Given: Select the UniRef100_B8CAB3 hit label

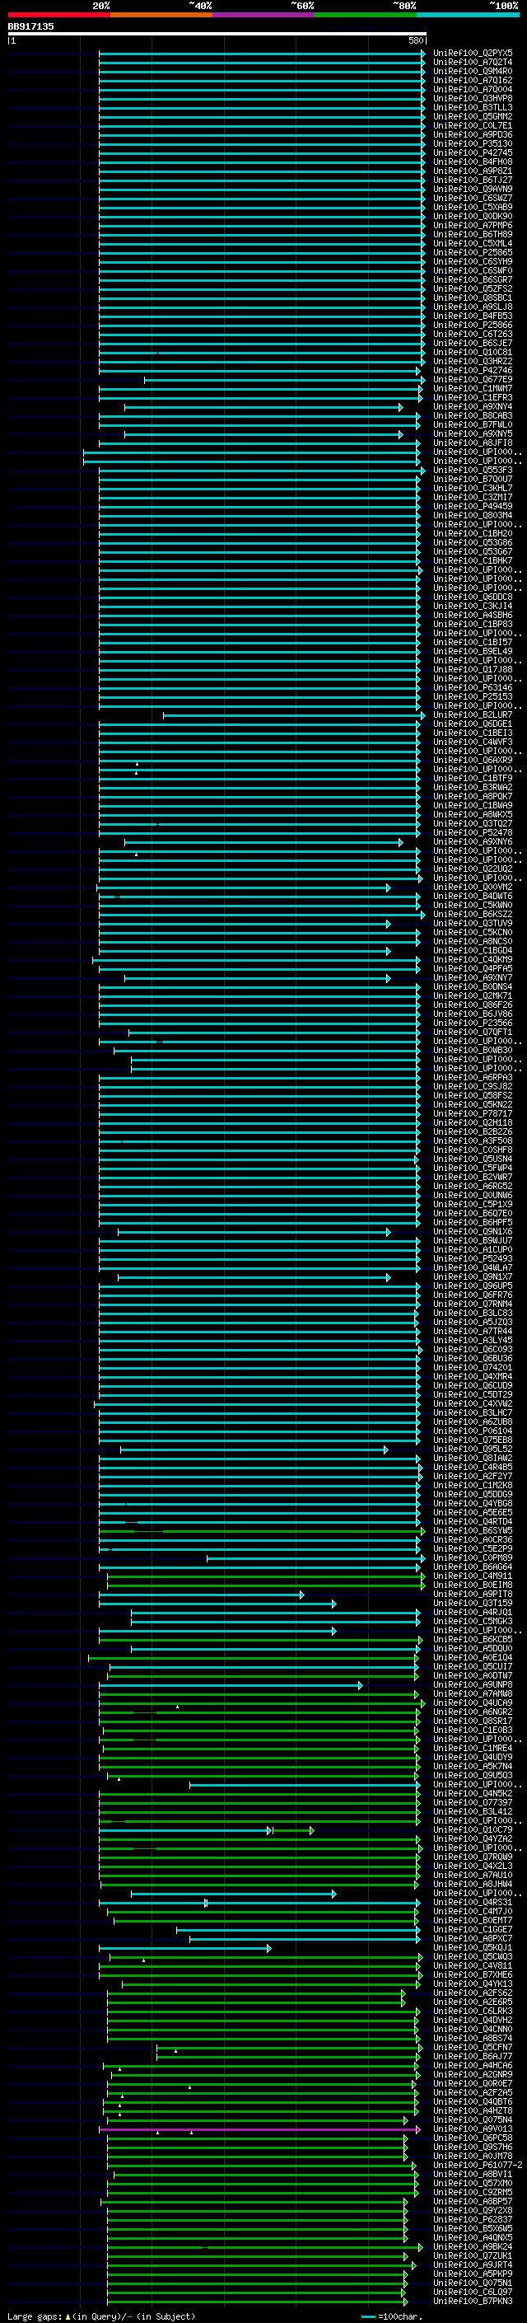Looking at the screenshot, I should [473, 415].
